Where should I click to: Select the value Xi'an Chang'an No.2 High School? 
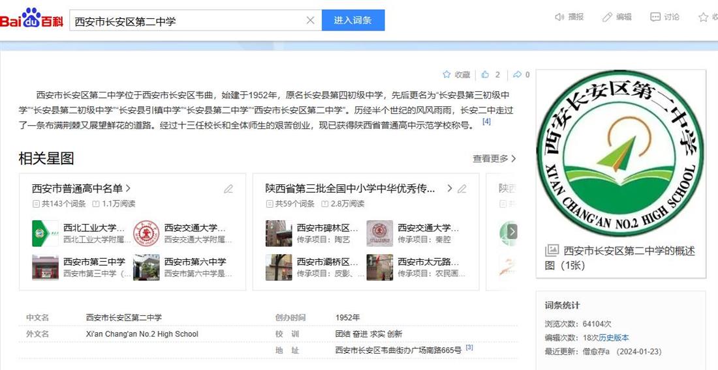click(142, 334)
